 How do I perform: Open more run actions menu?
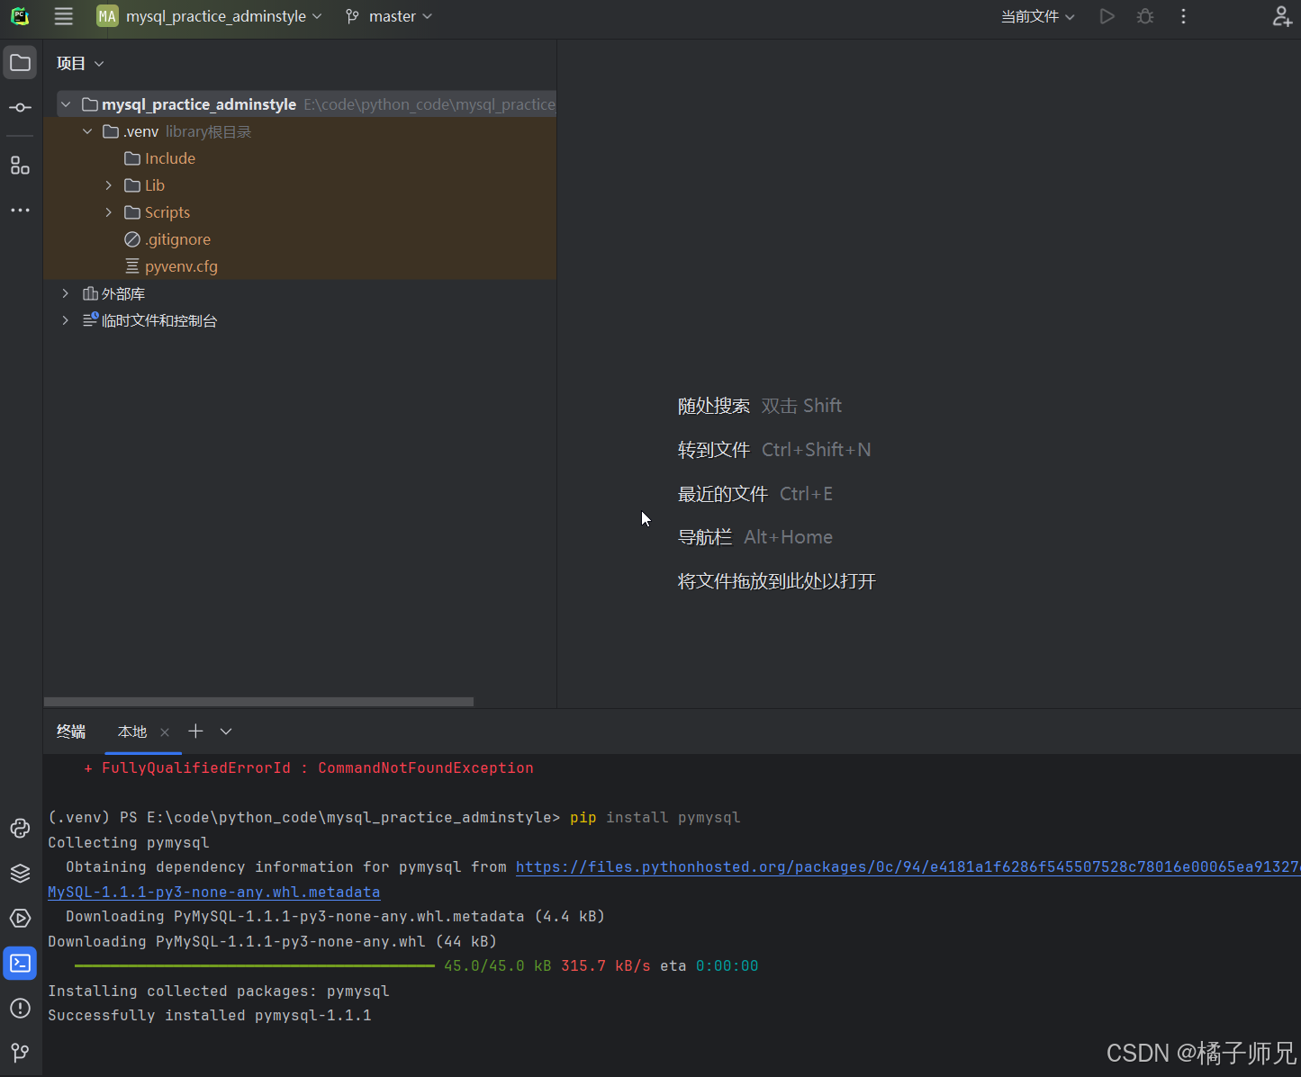point(1183,16)
